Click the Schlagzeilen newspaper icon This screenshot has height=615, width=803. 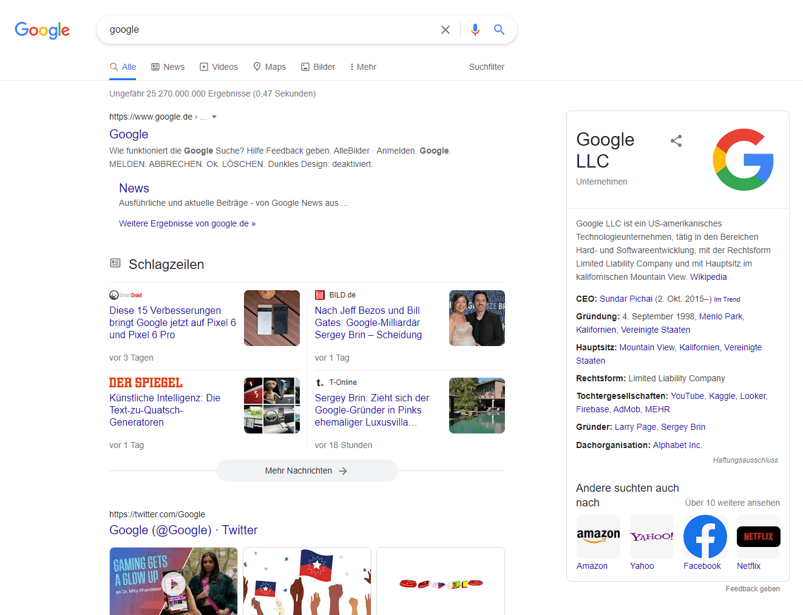click(115, 263)
